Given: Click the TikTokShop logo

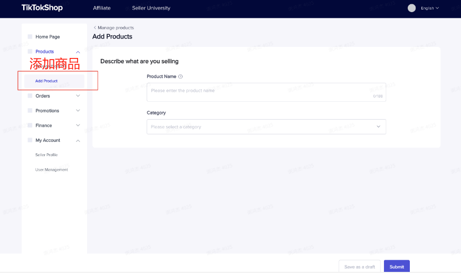Looking at the screenshot, I should tap(42, 8).
